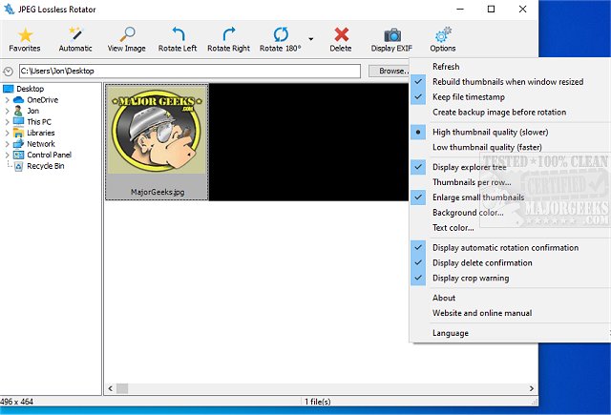611x415 pixels.
Task: Toggle Display crop warning option
Action: point(511,278)
